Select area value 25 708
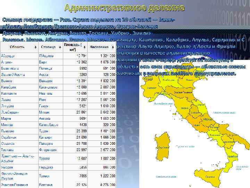The height and width of the screenshot is (188, 250). (82, 143)
